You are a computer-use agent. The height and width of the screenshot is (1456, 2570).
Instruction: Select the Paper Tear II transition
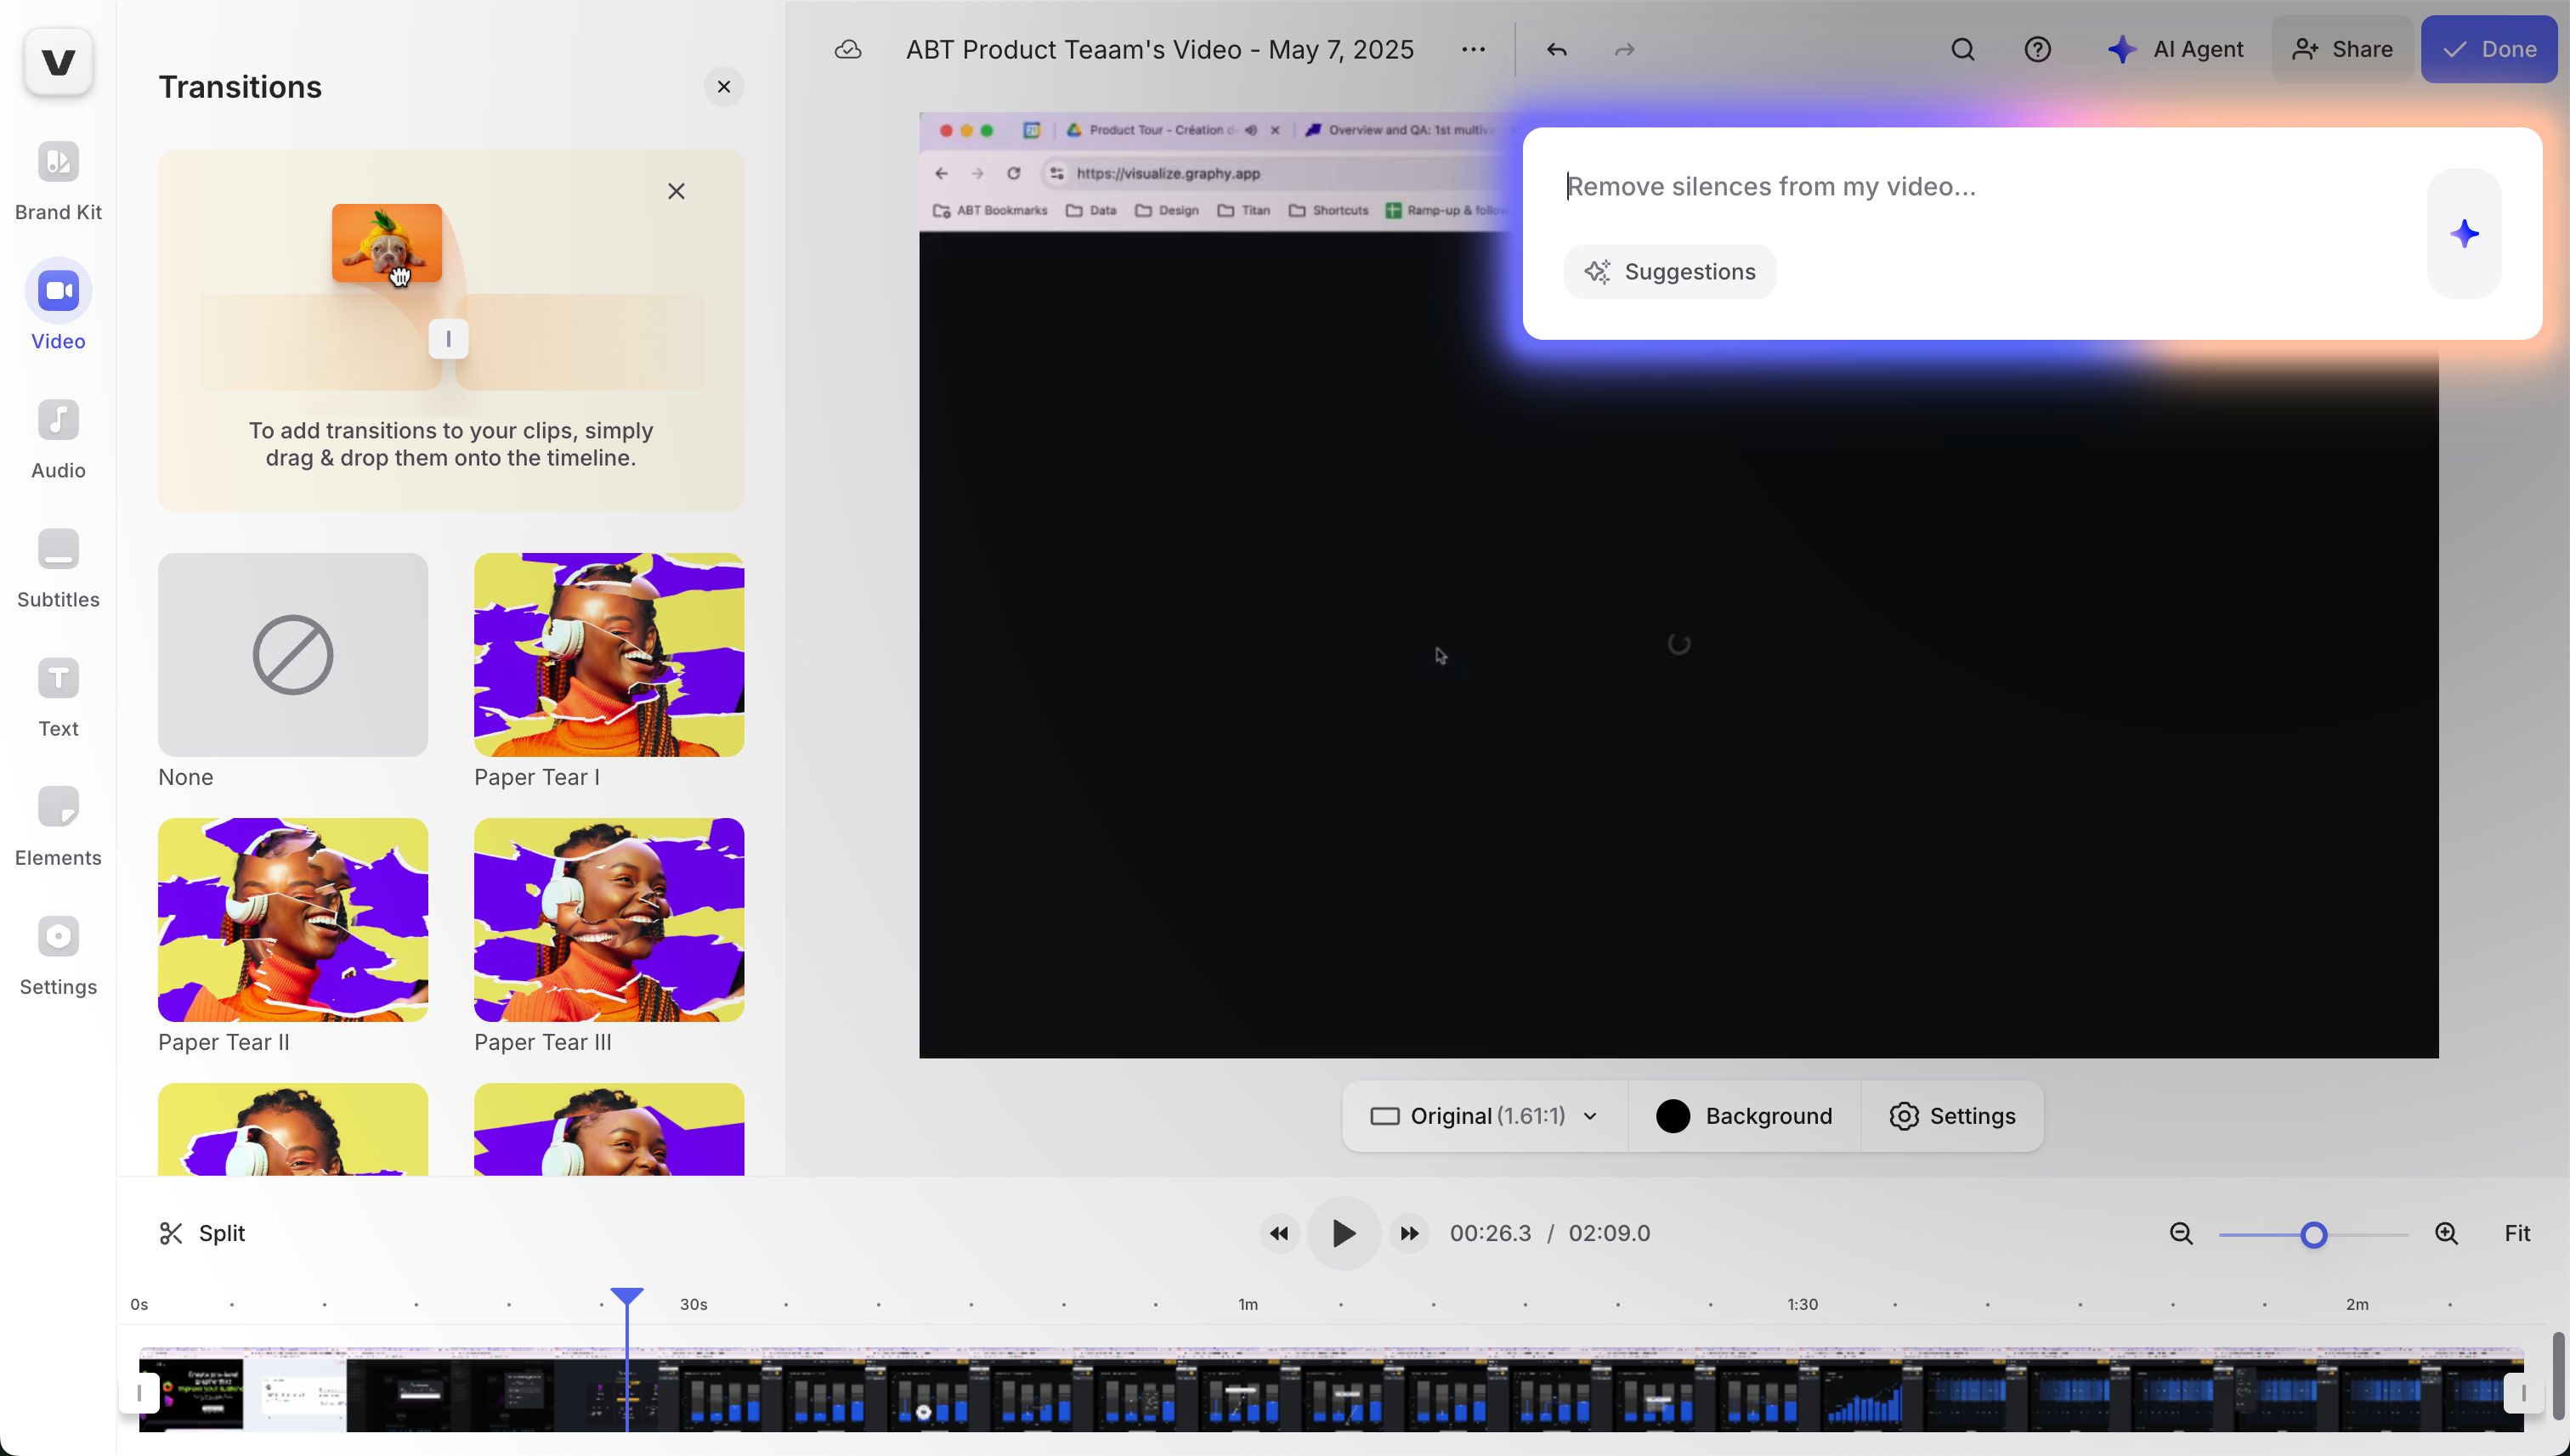tap(293, 920)
